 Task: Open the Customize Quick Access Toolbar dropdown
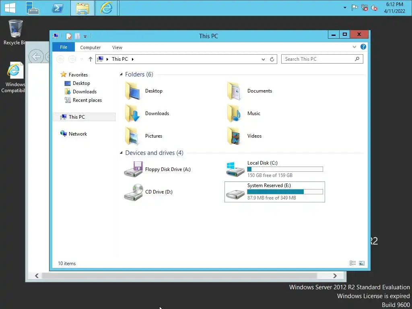click(x=85, y=37)
